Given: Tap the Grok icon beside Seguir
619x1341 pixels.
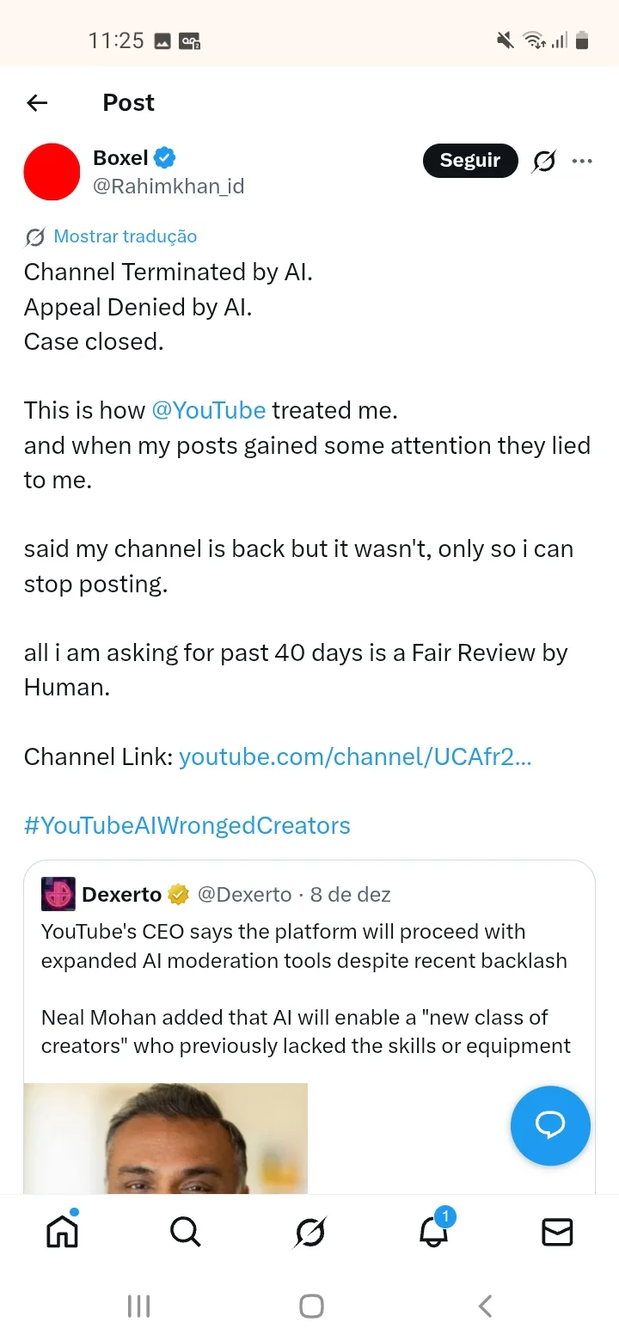Looking at the screenshot, I should tap(543, 161).
